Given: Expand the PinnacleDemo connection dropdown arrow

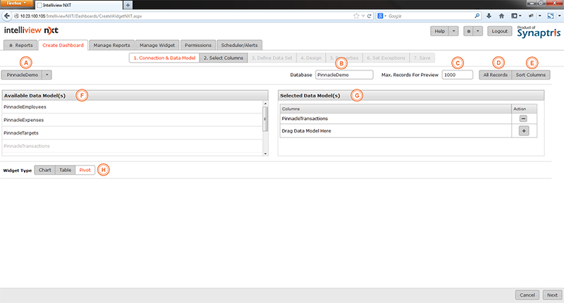Looking at the screenshot, I should click(x=47, y=74).
